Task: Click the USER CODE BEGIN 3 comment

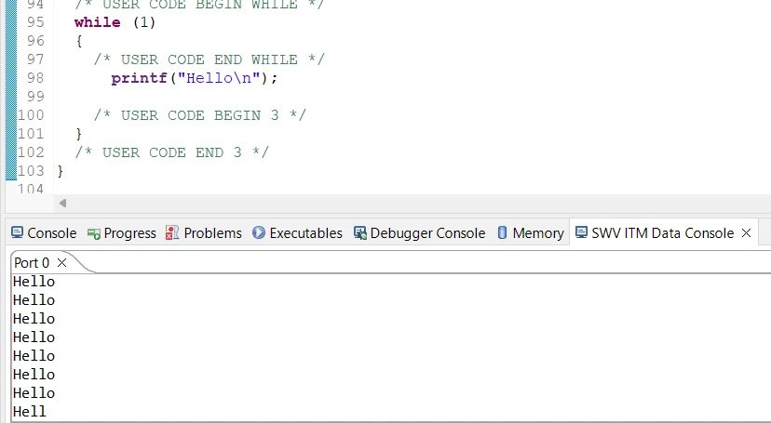Action: coord(200,115)
